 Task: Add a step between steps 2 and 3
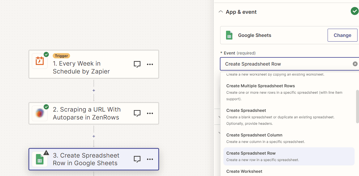[x=94, y=136]
